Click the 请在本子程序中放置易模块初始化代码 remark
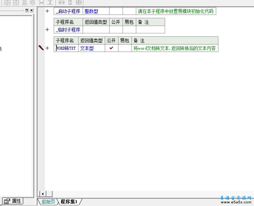 point(176,11)
